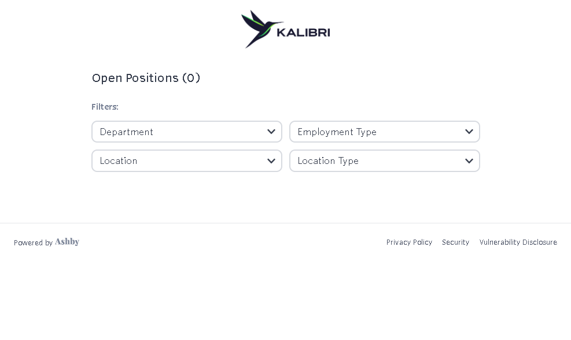The image size is (571, 340).
Task: Click the "Powered by" footer text
Action: coord(33,243)
